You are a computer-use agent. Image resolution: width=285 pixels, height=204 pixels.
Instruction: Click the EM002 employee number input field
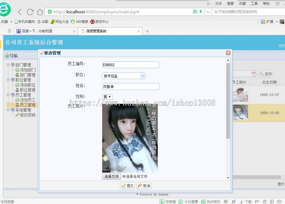tap(131, 65)
